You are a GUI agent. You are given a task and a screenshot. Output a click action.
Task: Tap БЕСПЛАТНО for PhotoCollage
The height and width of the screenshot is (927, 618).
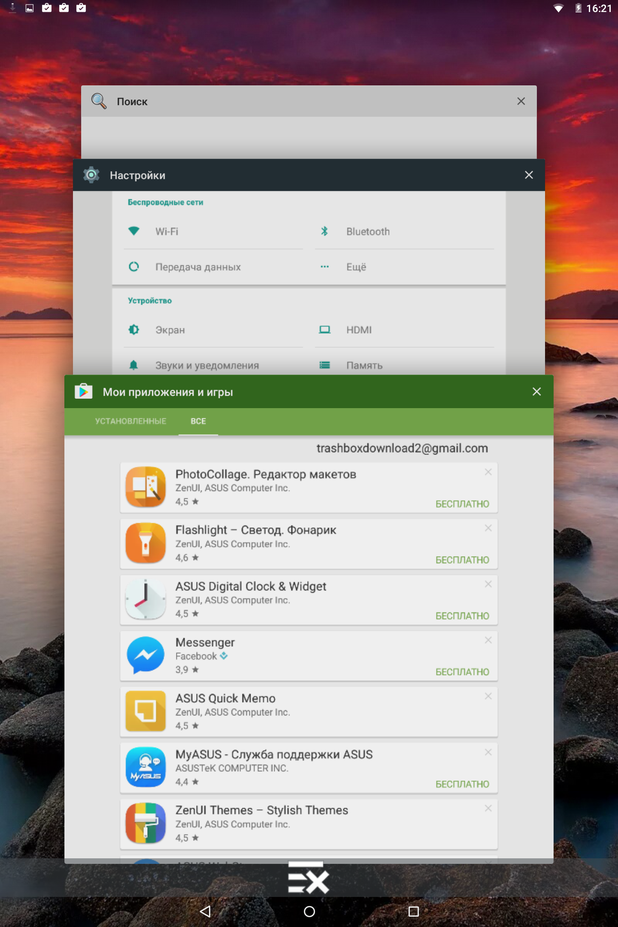click(x=462, y=504)
